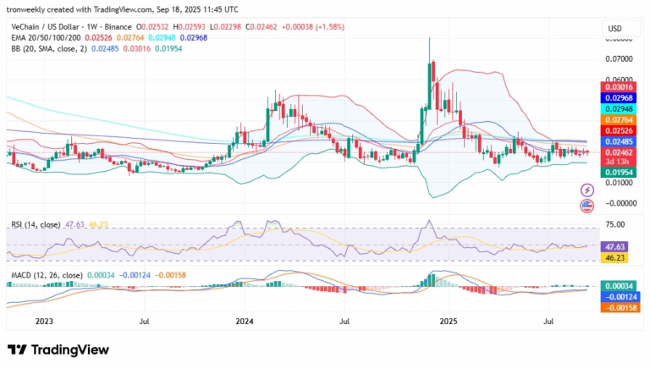650x369 pixels.
Task: Click the 2025 label on time axis
Action: point(448,322)
